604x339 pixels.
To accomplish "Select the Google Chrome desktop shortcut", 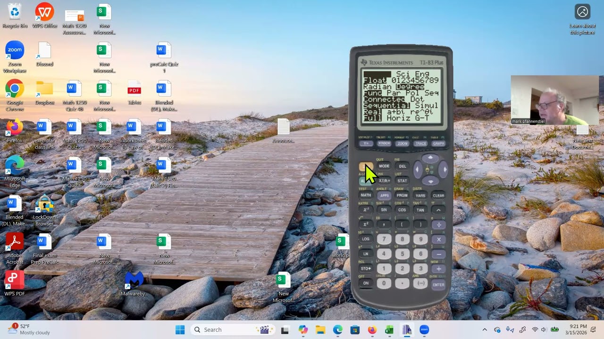I will pyautogui.click(x=15, y=95).
